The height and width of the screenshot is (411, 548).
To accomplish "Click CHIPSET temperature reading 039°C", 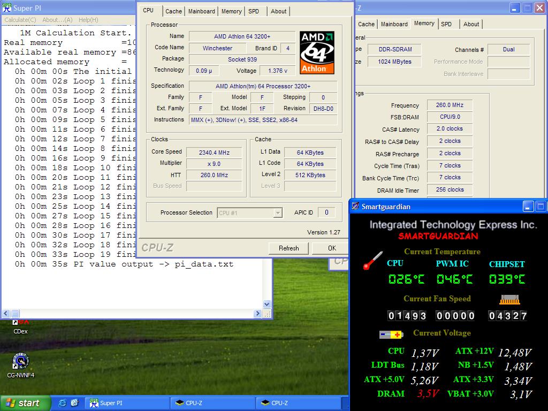I will (x=507, y=279).
